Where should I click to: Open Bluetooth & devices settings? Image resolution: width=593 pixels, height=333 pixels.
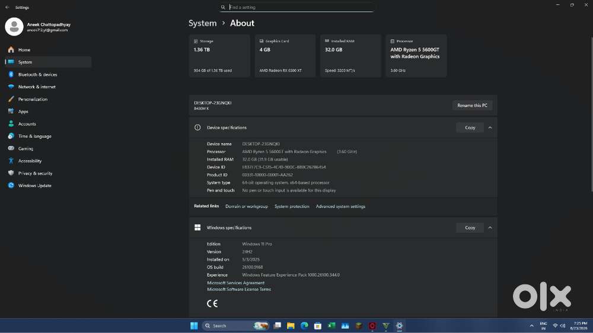point(48,75)
